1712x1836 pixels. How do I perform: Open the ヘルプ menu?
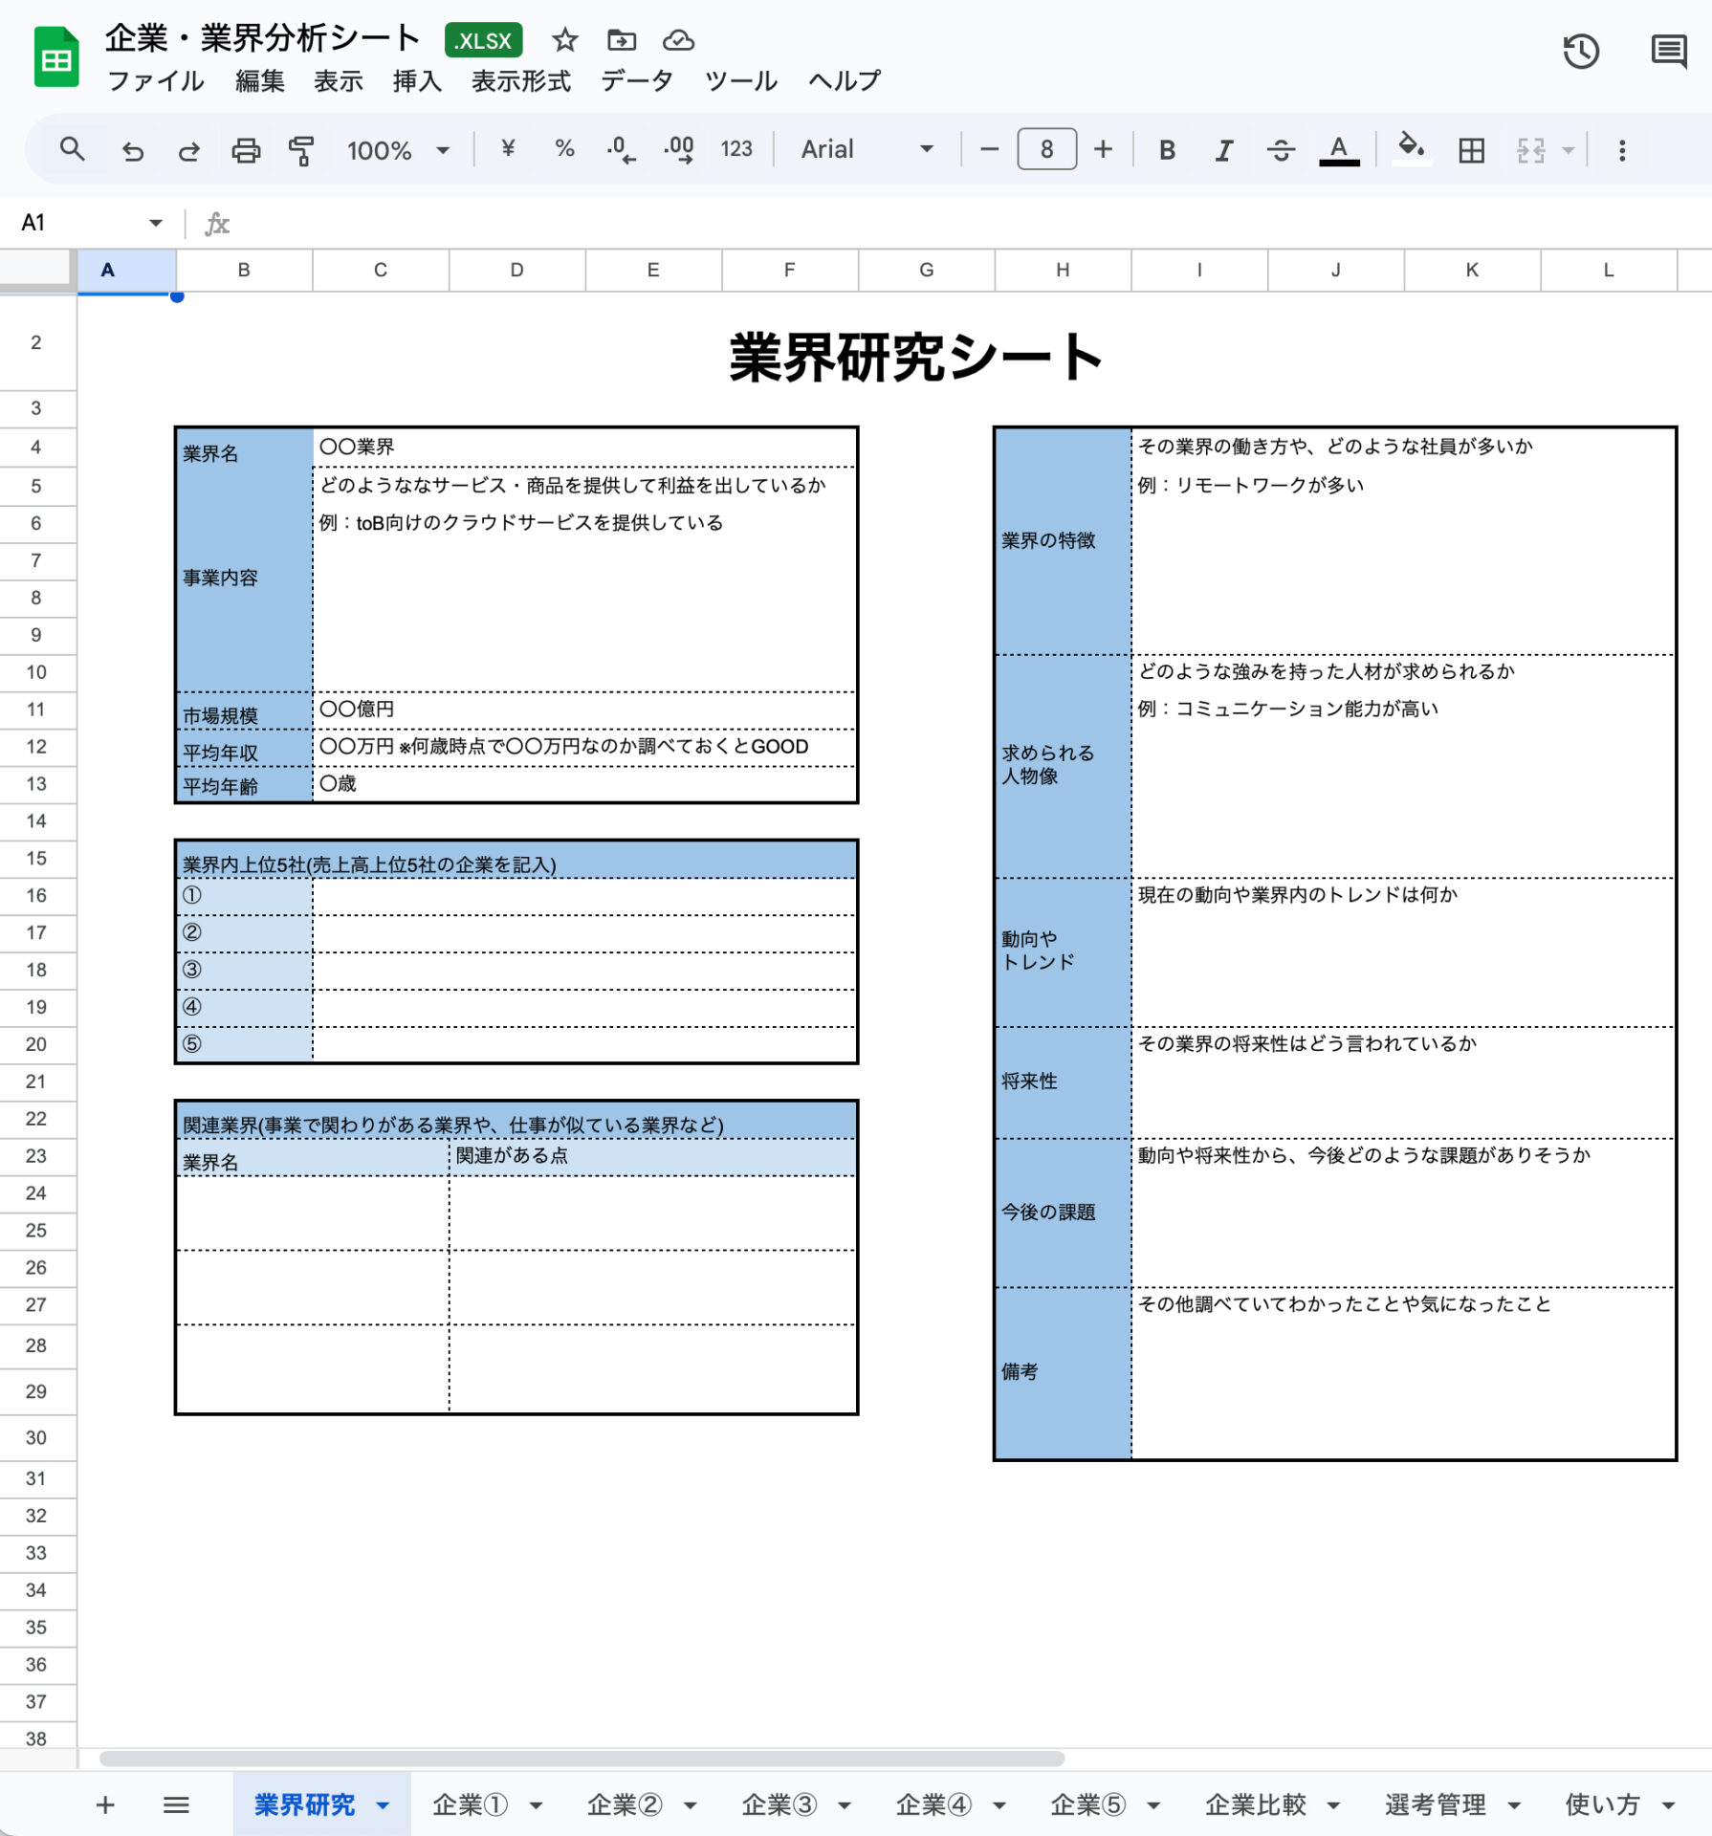(845, 81)
